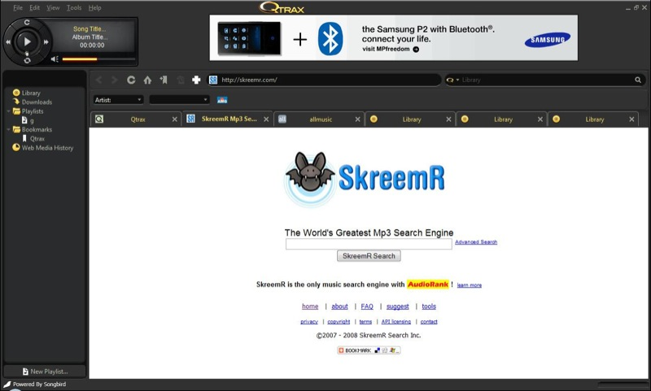Close the SkreemR Mp3 Se... tab
The image size is (651, 391).
266,119
